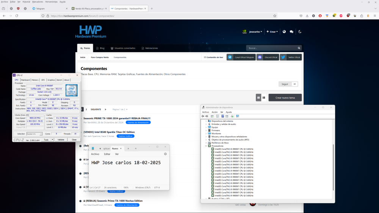Open CPU-Z Bench tab
The height and width of the screenshot is (213, 379).
click(x=60, y=80)
